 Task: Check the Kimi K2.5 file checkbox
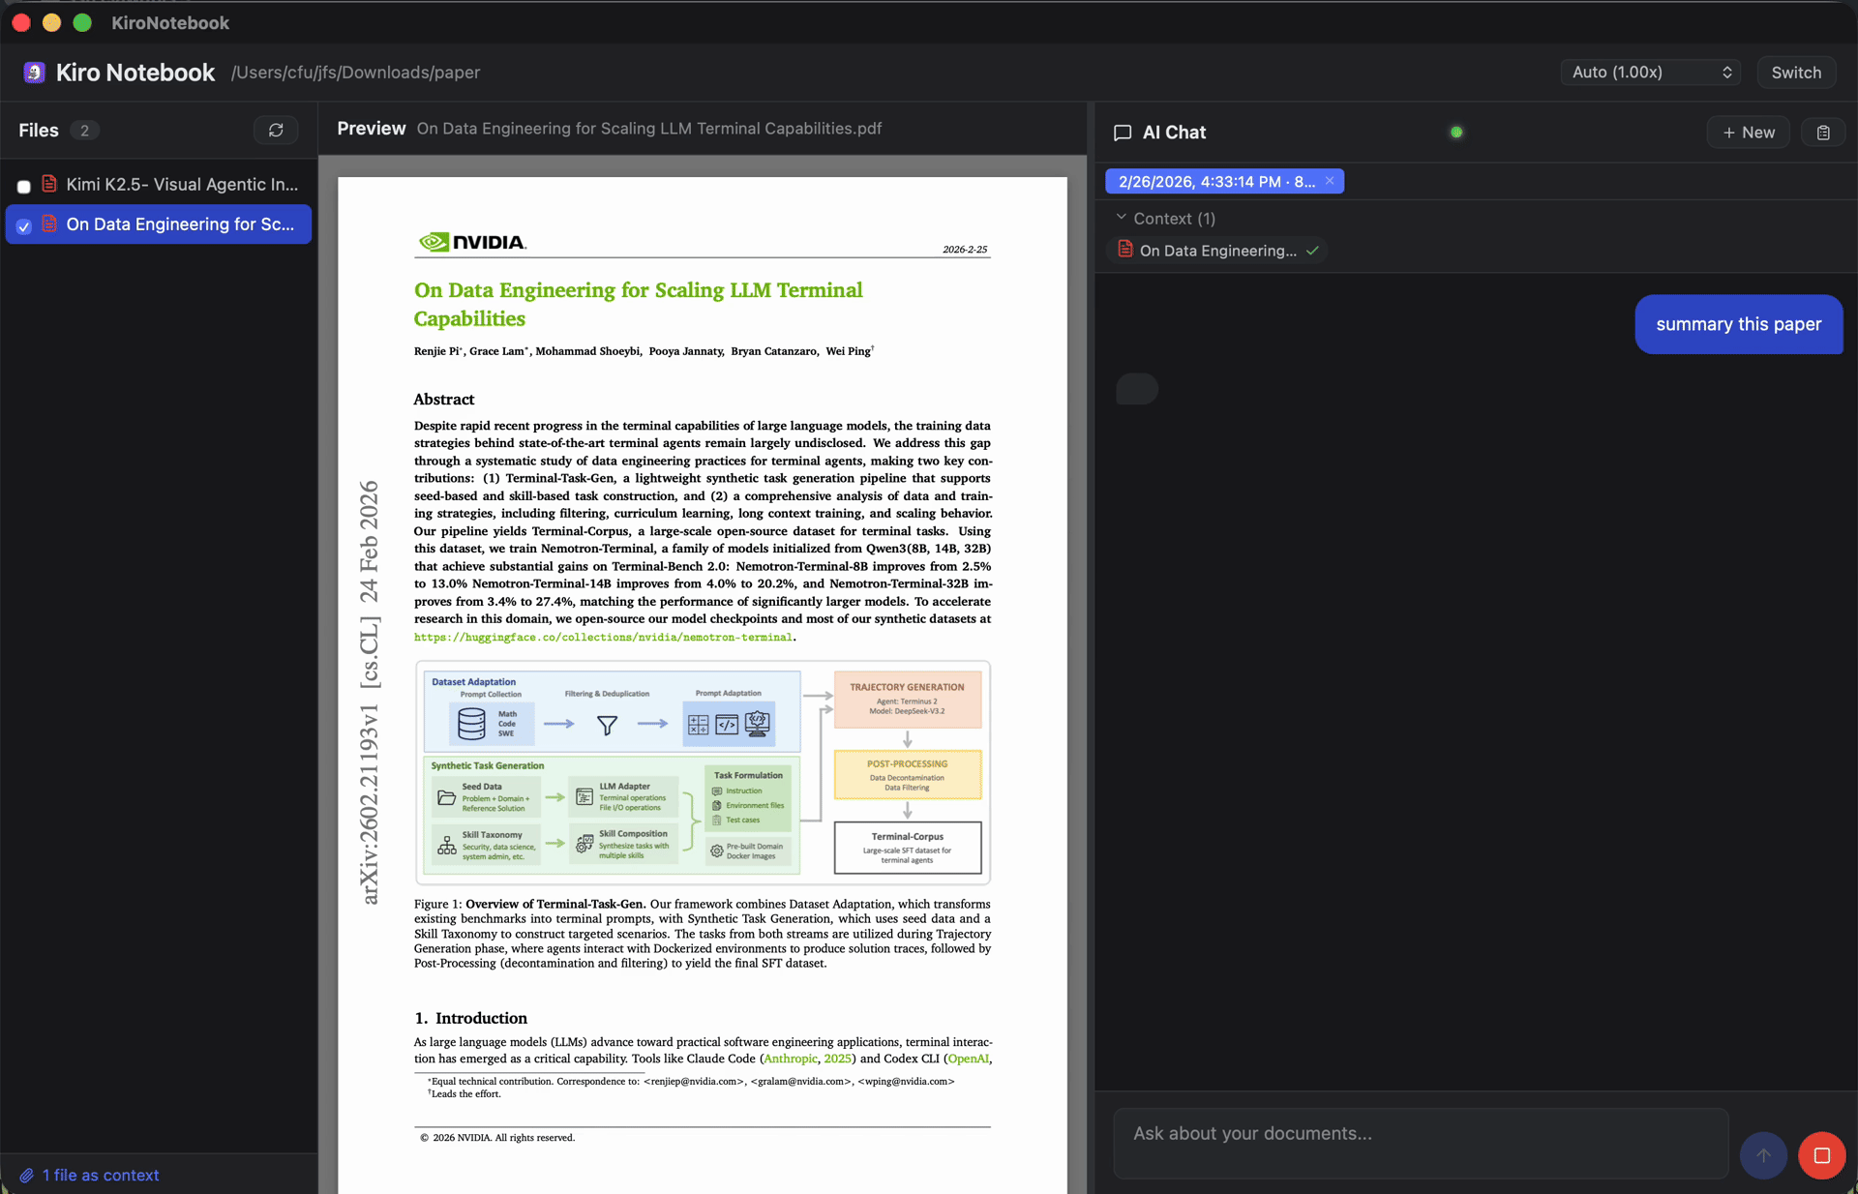(24, 186)
